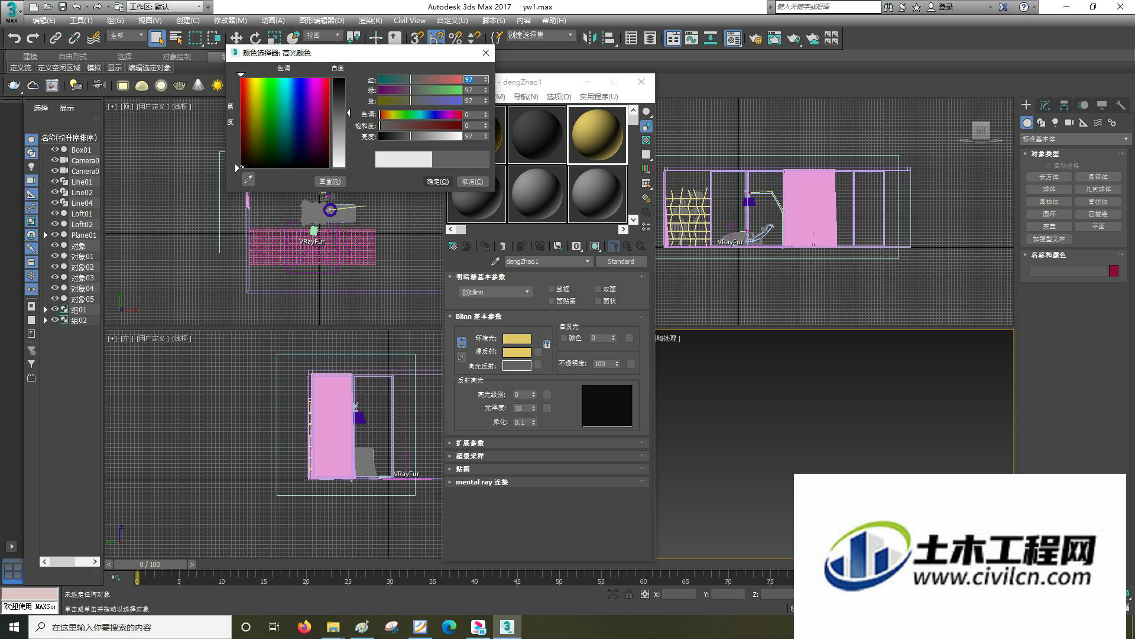
Task: Open Select by Name list tool
Action: [176, 38]
